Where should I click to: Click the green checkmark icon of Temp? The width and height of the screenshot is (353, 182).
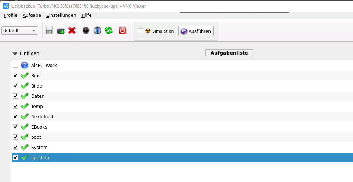[24, 106]
